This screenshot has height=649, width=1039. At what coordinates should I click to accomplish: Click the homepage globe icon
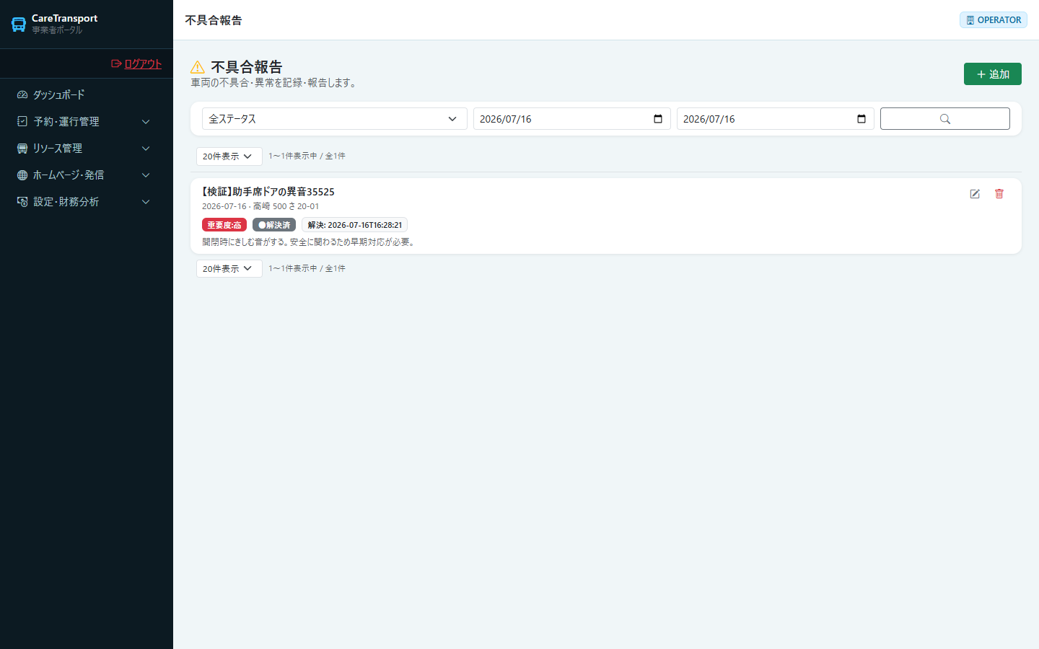[22, 175]
